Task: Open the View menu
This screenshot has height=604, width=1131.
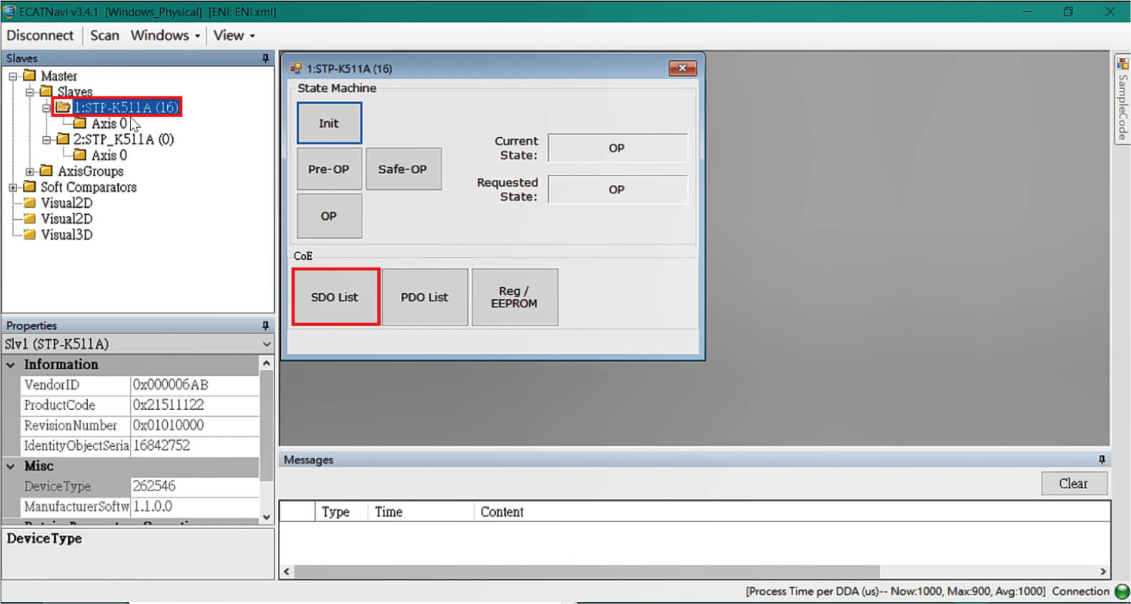Action: coord(234,36)
